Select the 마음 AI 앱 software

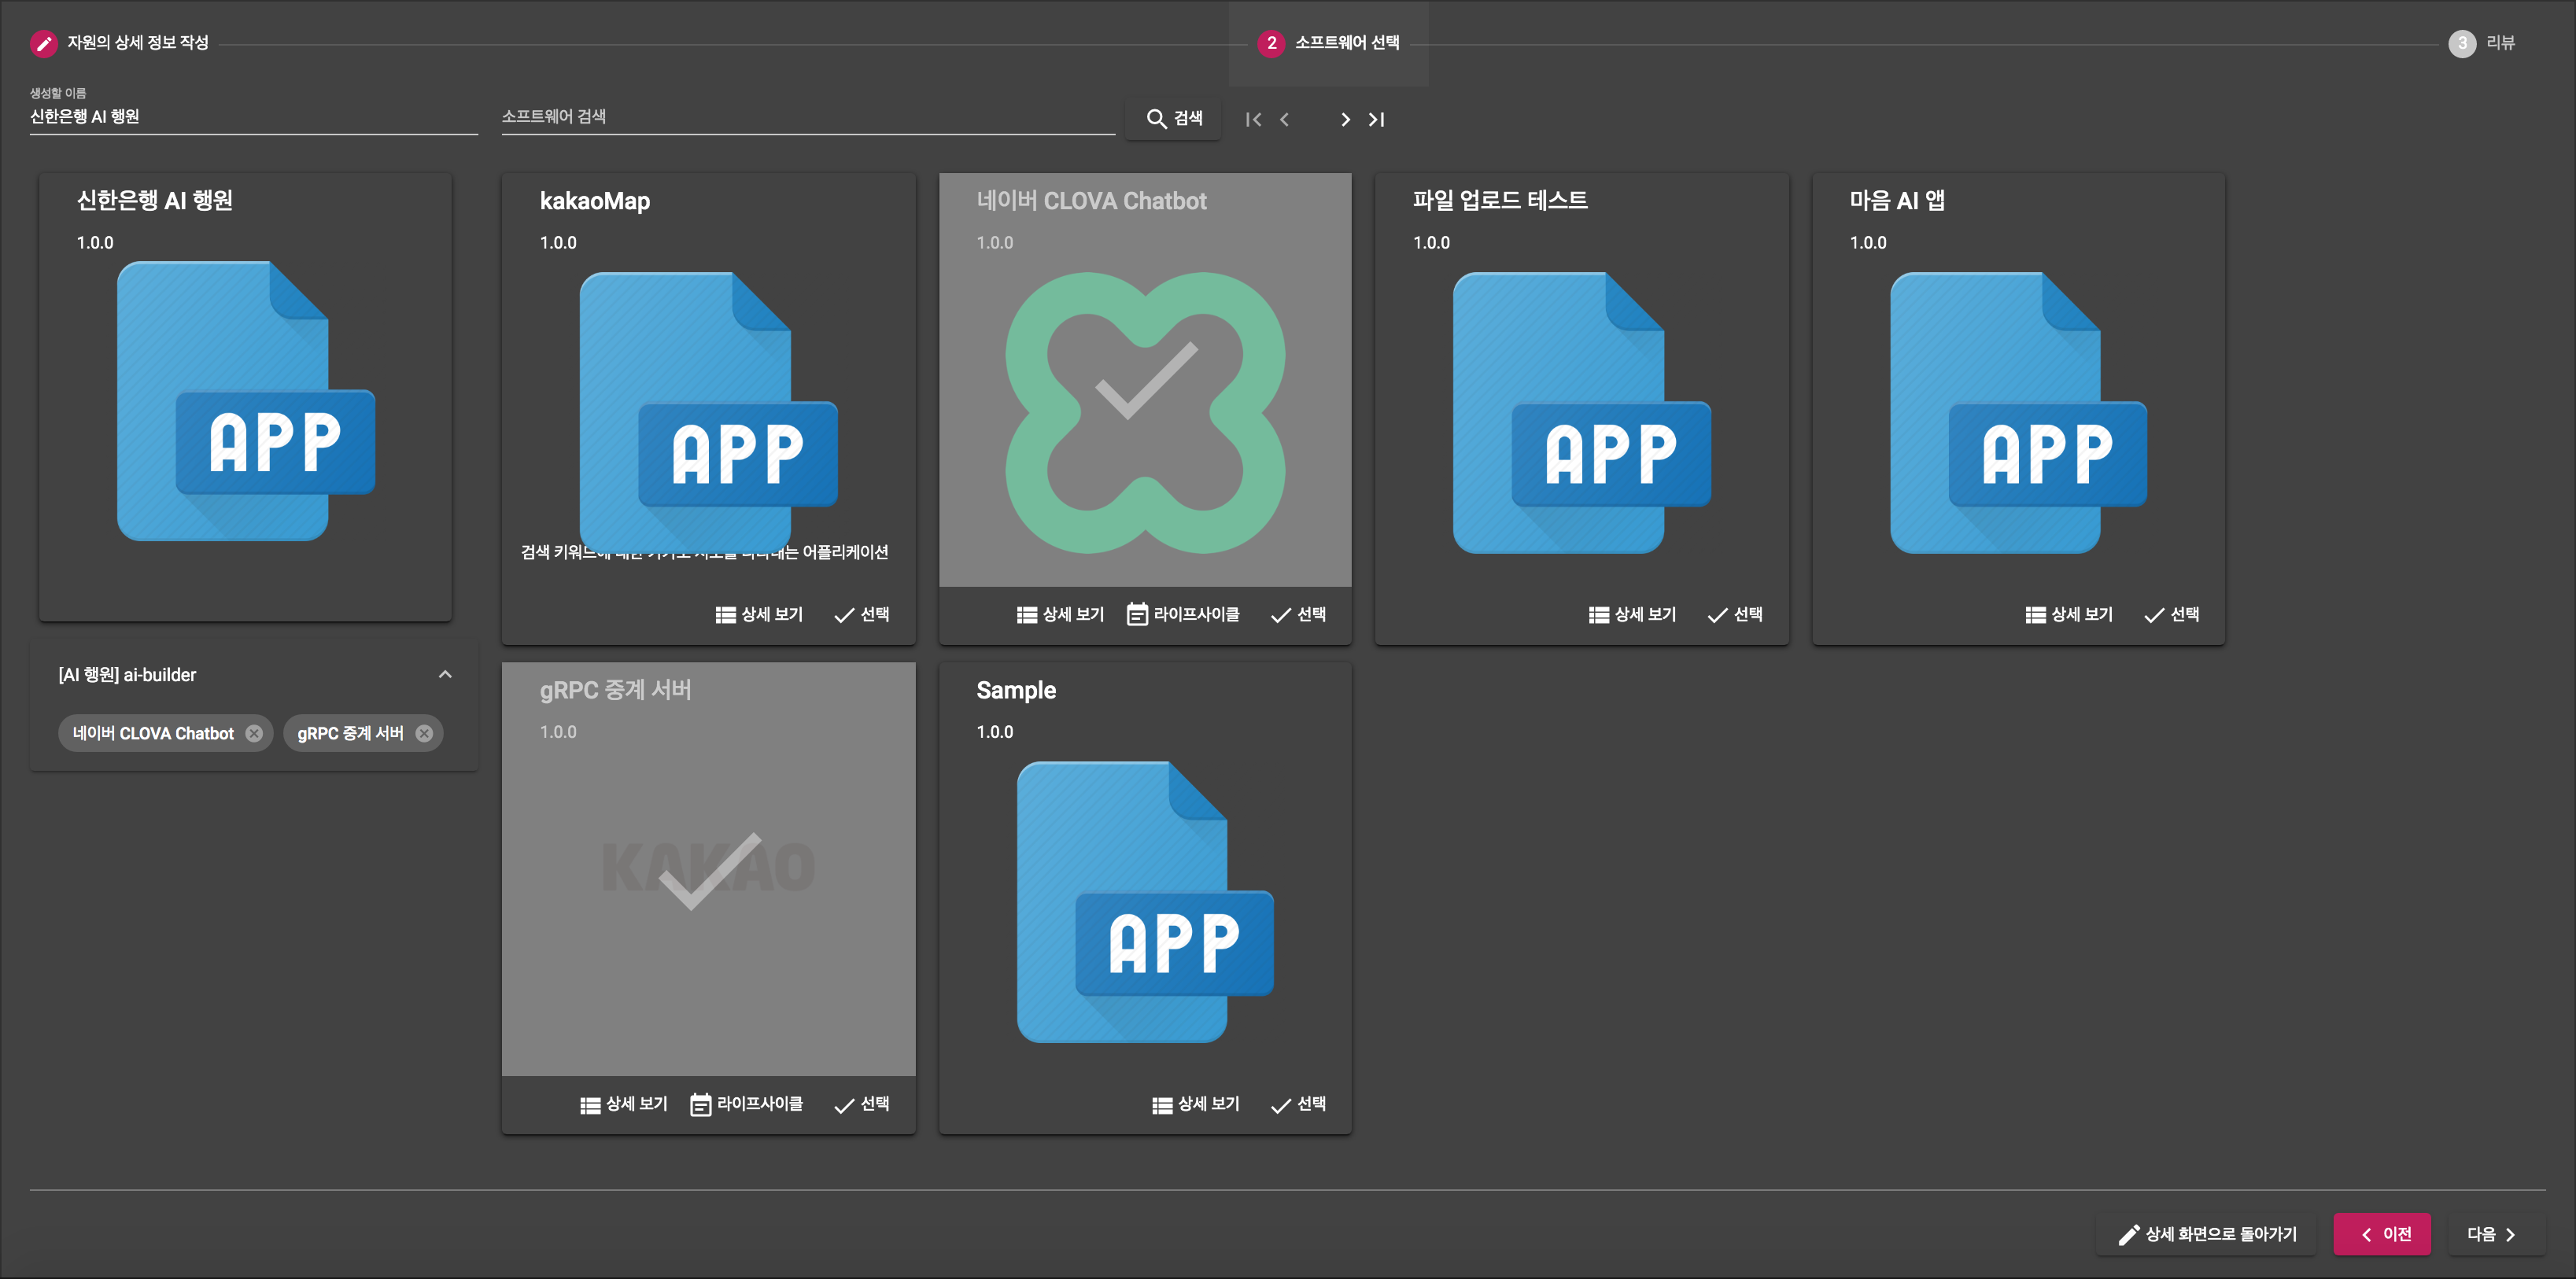pyautogui.click(x=2171, y=614)
